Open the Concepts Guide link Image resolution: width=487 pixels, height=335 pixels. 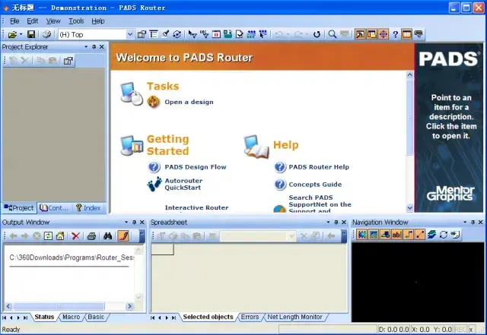pos(315,185)
